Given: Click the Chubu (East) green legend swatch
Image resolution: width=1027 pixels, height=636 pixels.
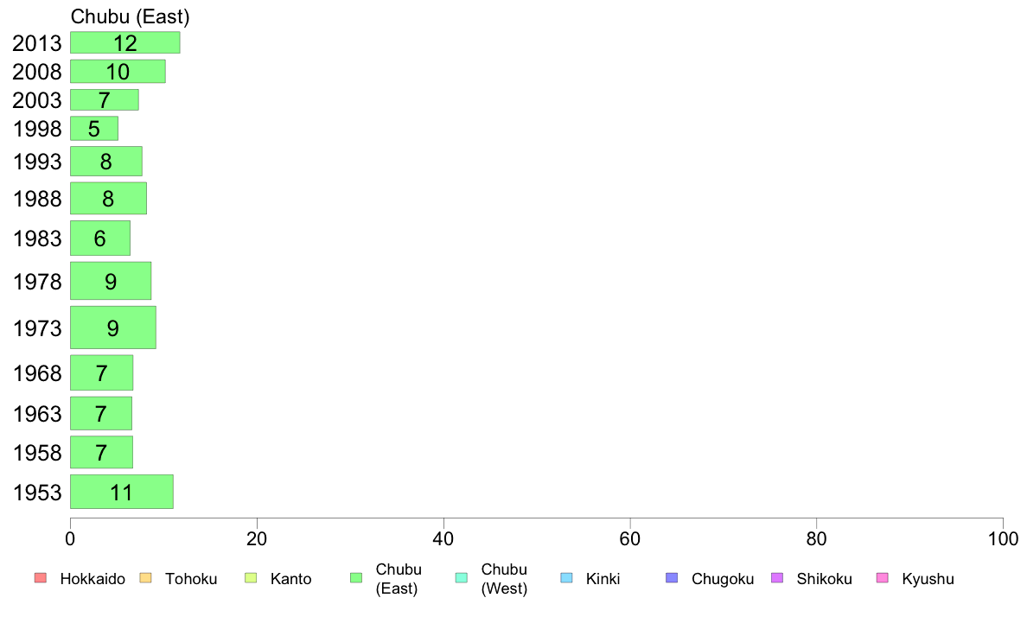Looking at the screenshot, I should 356,578.
